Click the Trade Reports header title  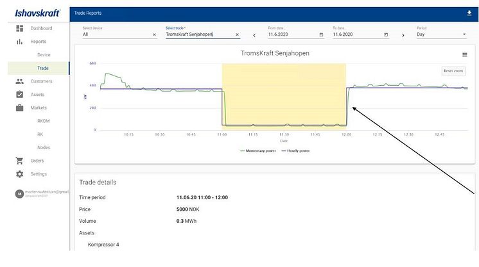click(88, 13)
